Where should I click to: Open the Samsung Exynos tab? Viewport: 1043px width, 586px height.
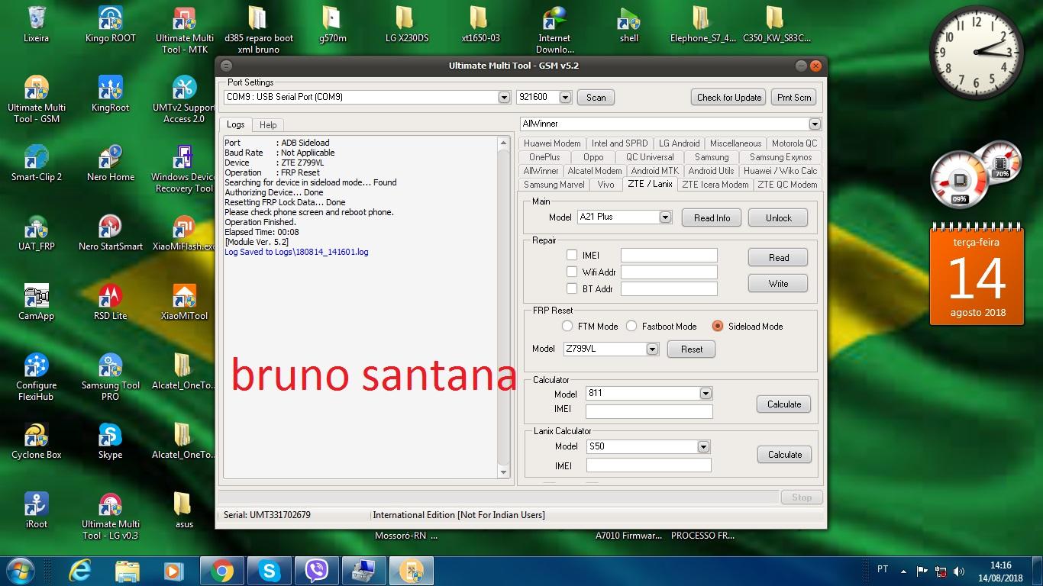point(780,157)
